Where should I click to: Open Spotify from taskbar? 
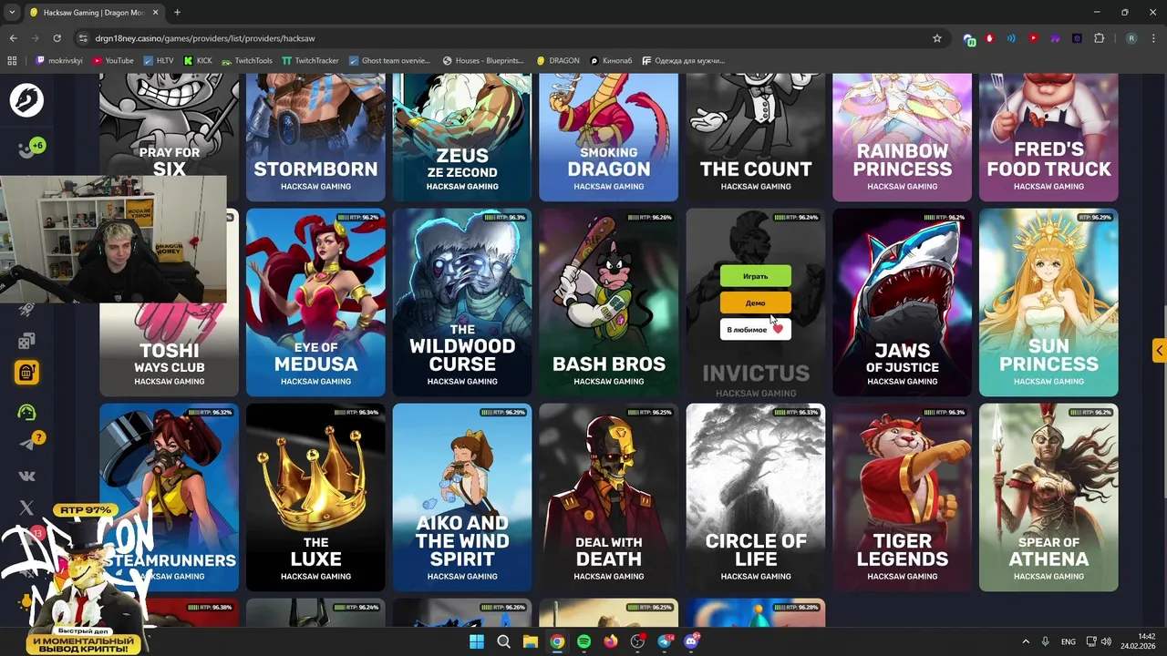[583, 641]
